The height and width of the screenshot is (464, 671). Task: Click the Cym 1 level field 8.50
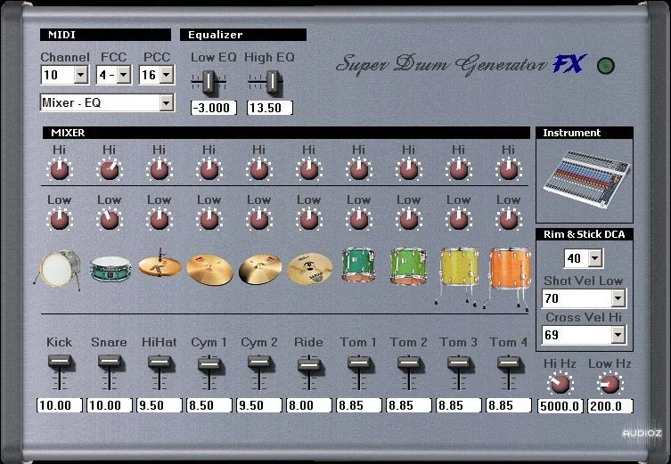click(209, 405)
